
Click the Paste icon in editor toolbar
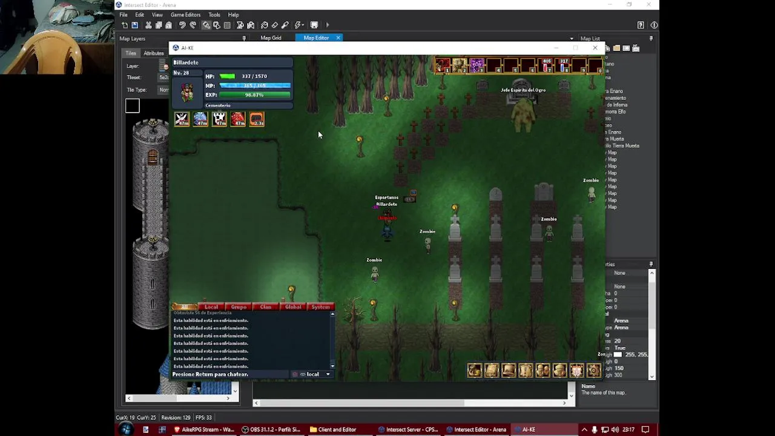click(x=168, y=25)
